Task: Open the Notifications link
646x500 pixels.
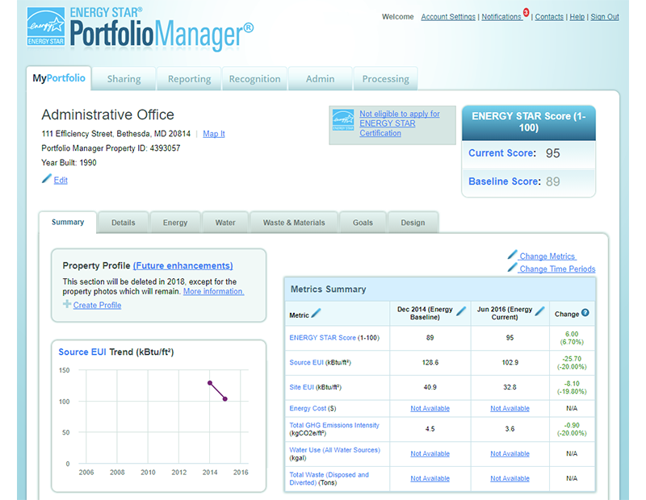Action: tap(501, 17)
